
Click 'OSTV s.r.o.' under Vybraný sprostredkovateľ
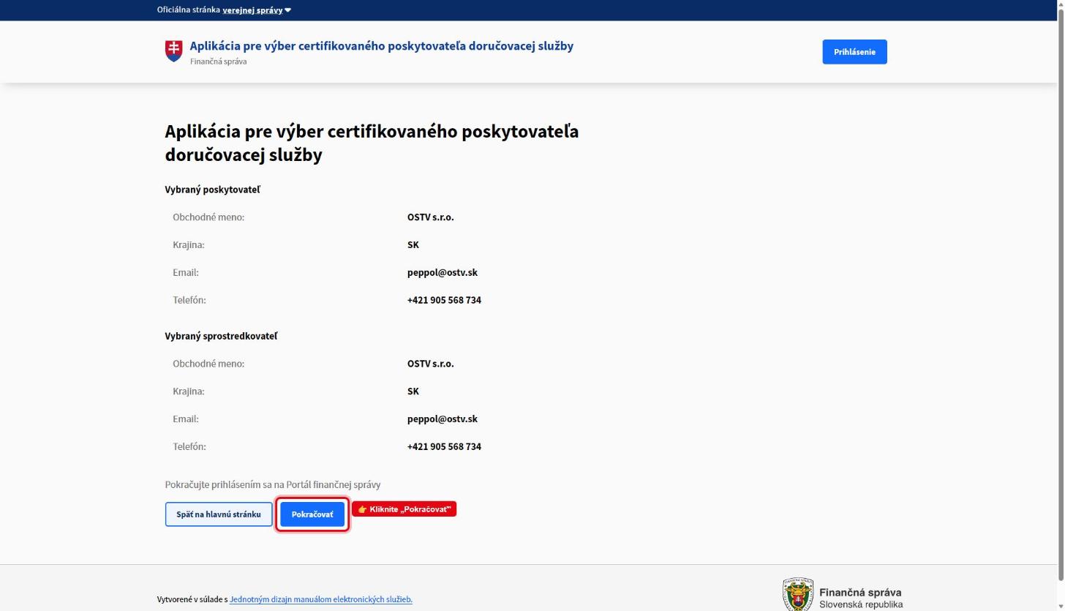pos(431,364)
